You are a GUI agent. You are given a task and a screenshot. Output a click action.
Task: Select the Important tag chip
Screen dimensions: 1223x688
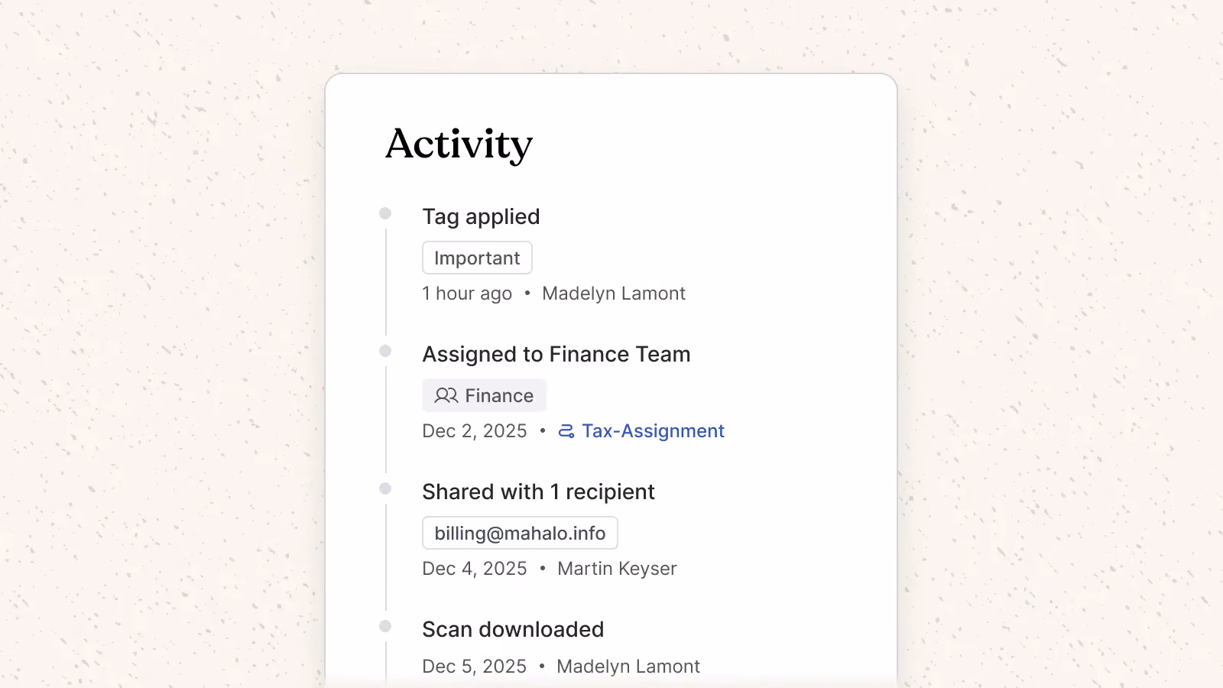click(477, 258)
